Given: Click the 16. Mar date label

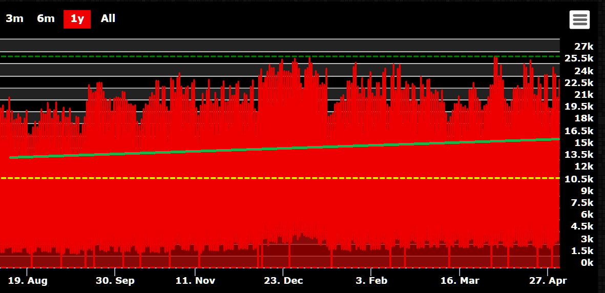Looking at the screenshot, I should tap(460, 281).
